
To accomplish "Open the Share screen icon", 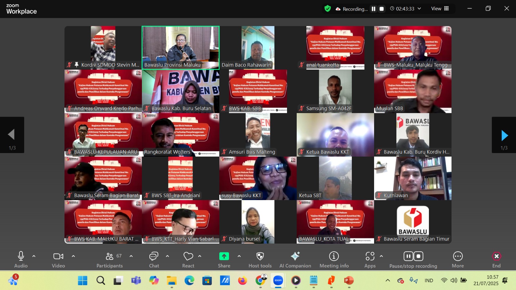I will (x=224, y=256).
